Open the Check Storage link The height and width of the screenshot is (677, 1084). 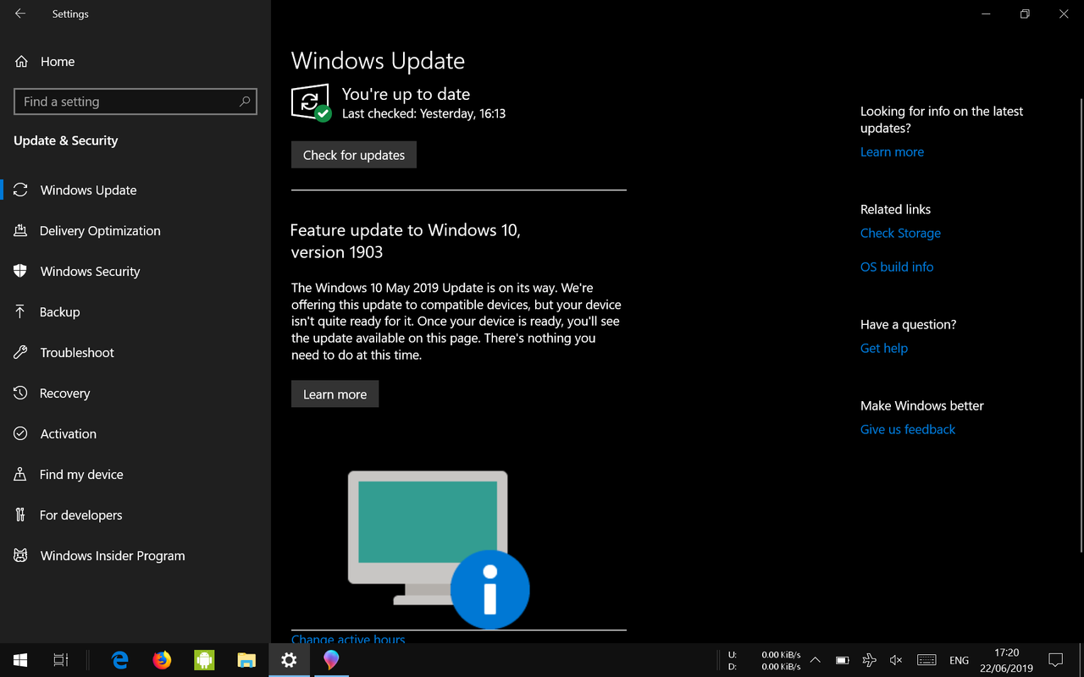[900, 233]
